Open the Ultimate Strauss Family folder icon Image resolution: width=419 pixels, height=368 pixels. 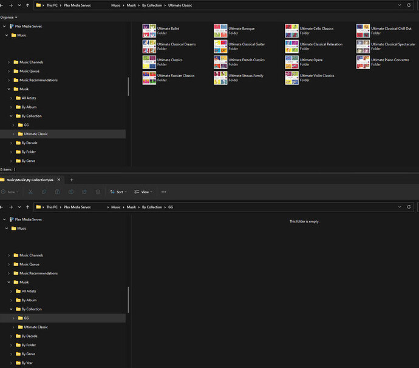click(x=220, y=78)
